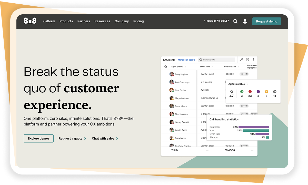Click Tina Hancock's avatar
This screenshot has height=185, width=308.
[172, 114]
